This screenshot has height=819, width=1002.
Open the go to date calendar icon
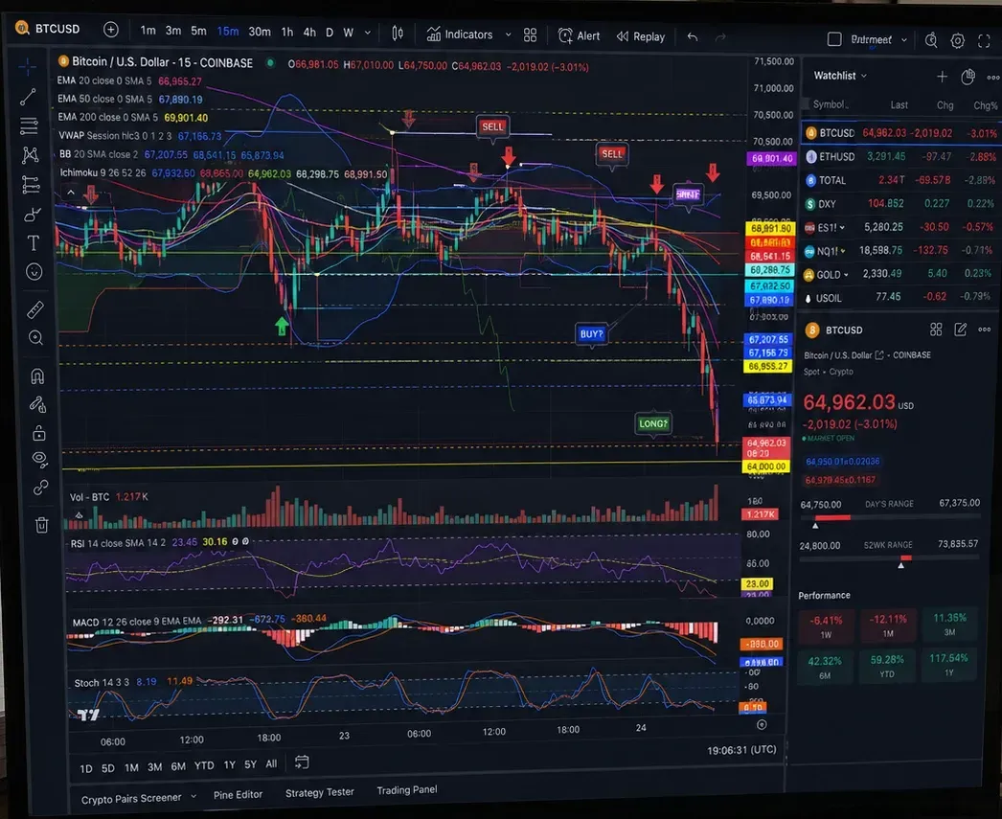coord(302,762)
